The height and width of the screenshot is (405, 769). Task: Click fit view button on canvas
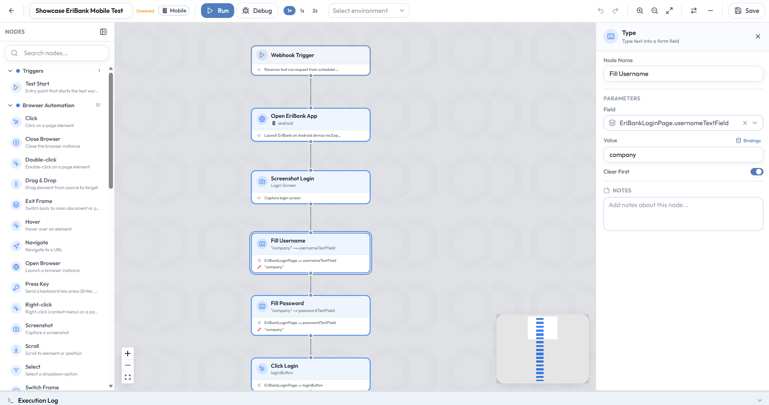pyautogui.click(x=128, y=377)
